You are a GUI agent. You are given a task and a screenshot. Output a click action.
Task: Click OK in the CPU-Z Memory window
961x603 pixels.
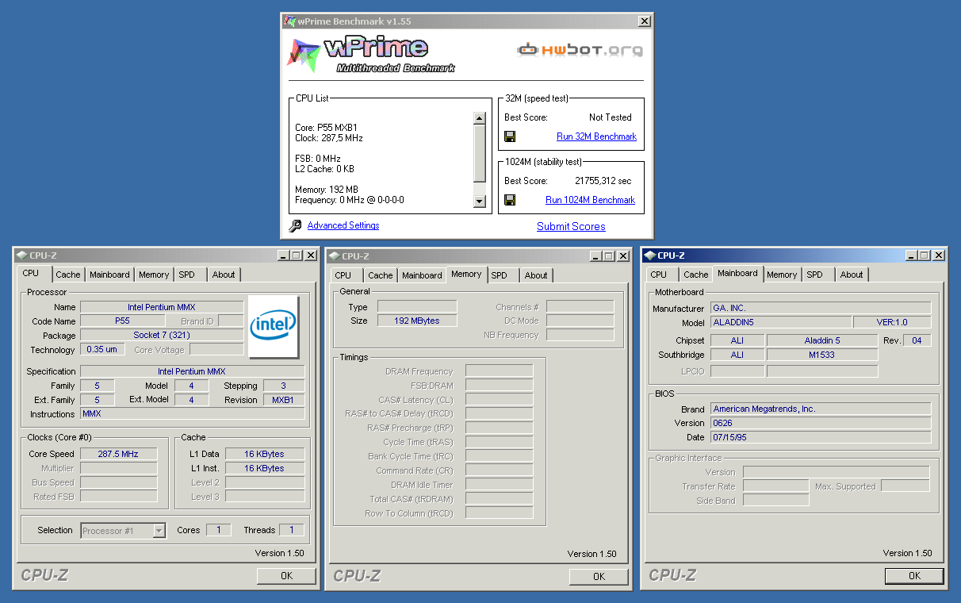[599, 577]
